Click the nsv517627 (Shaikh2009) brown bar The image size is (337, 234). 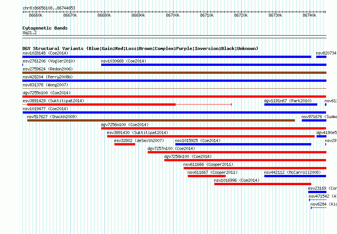point(161,120)
